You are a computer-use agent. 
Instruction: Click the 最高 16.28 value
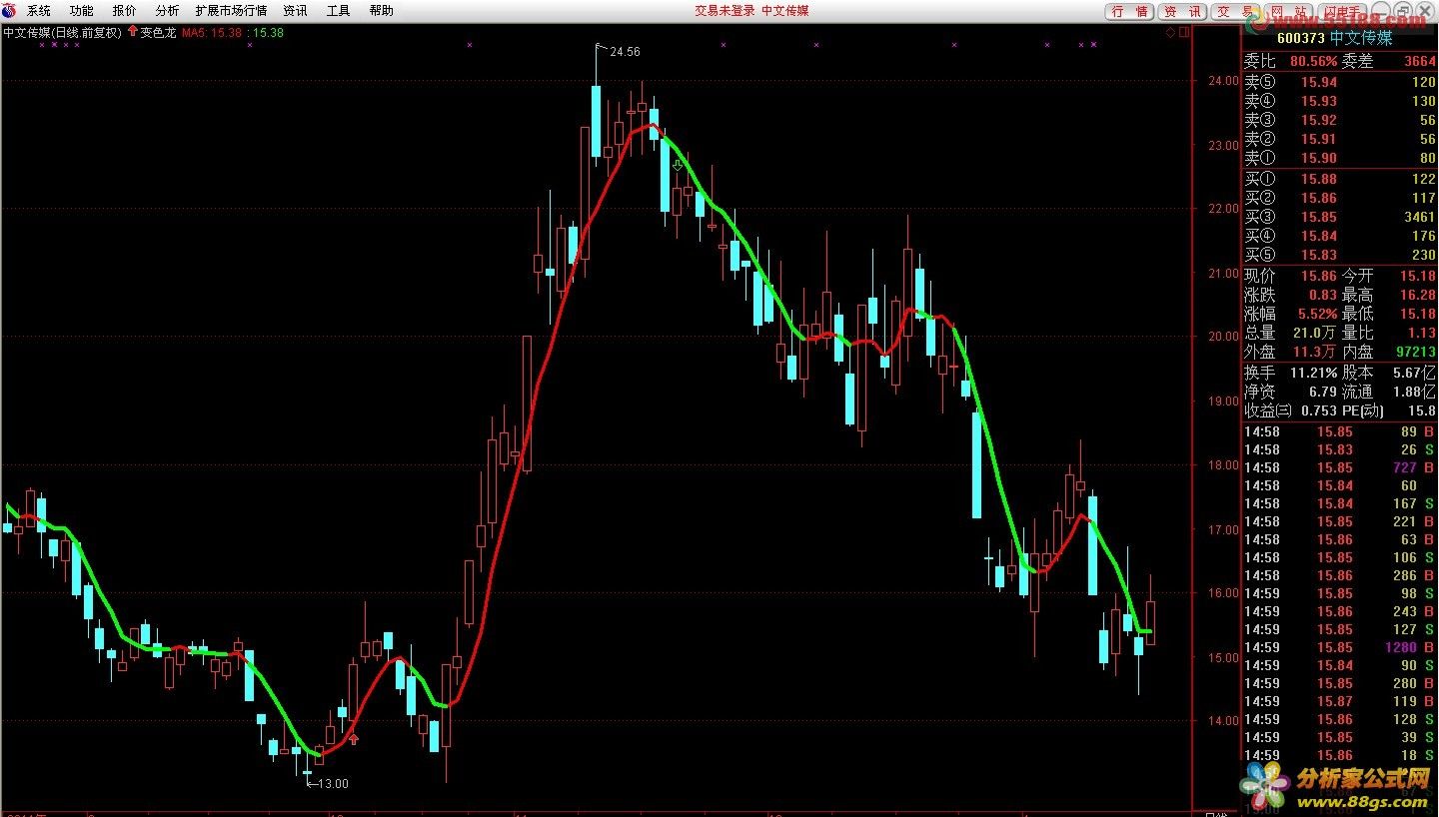[x=1418, y=296]
